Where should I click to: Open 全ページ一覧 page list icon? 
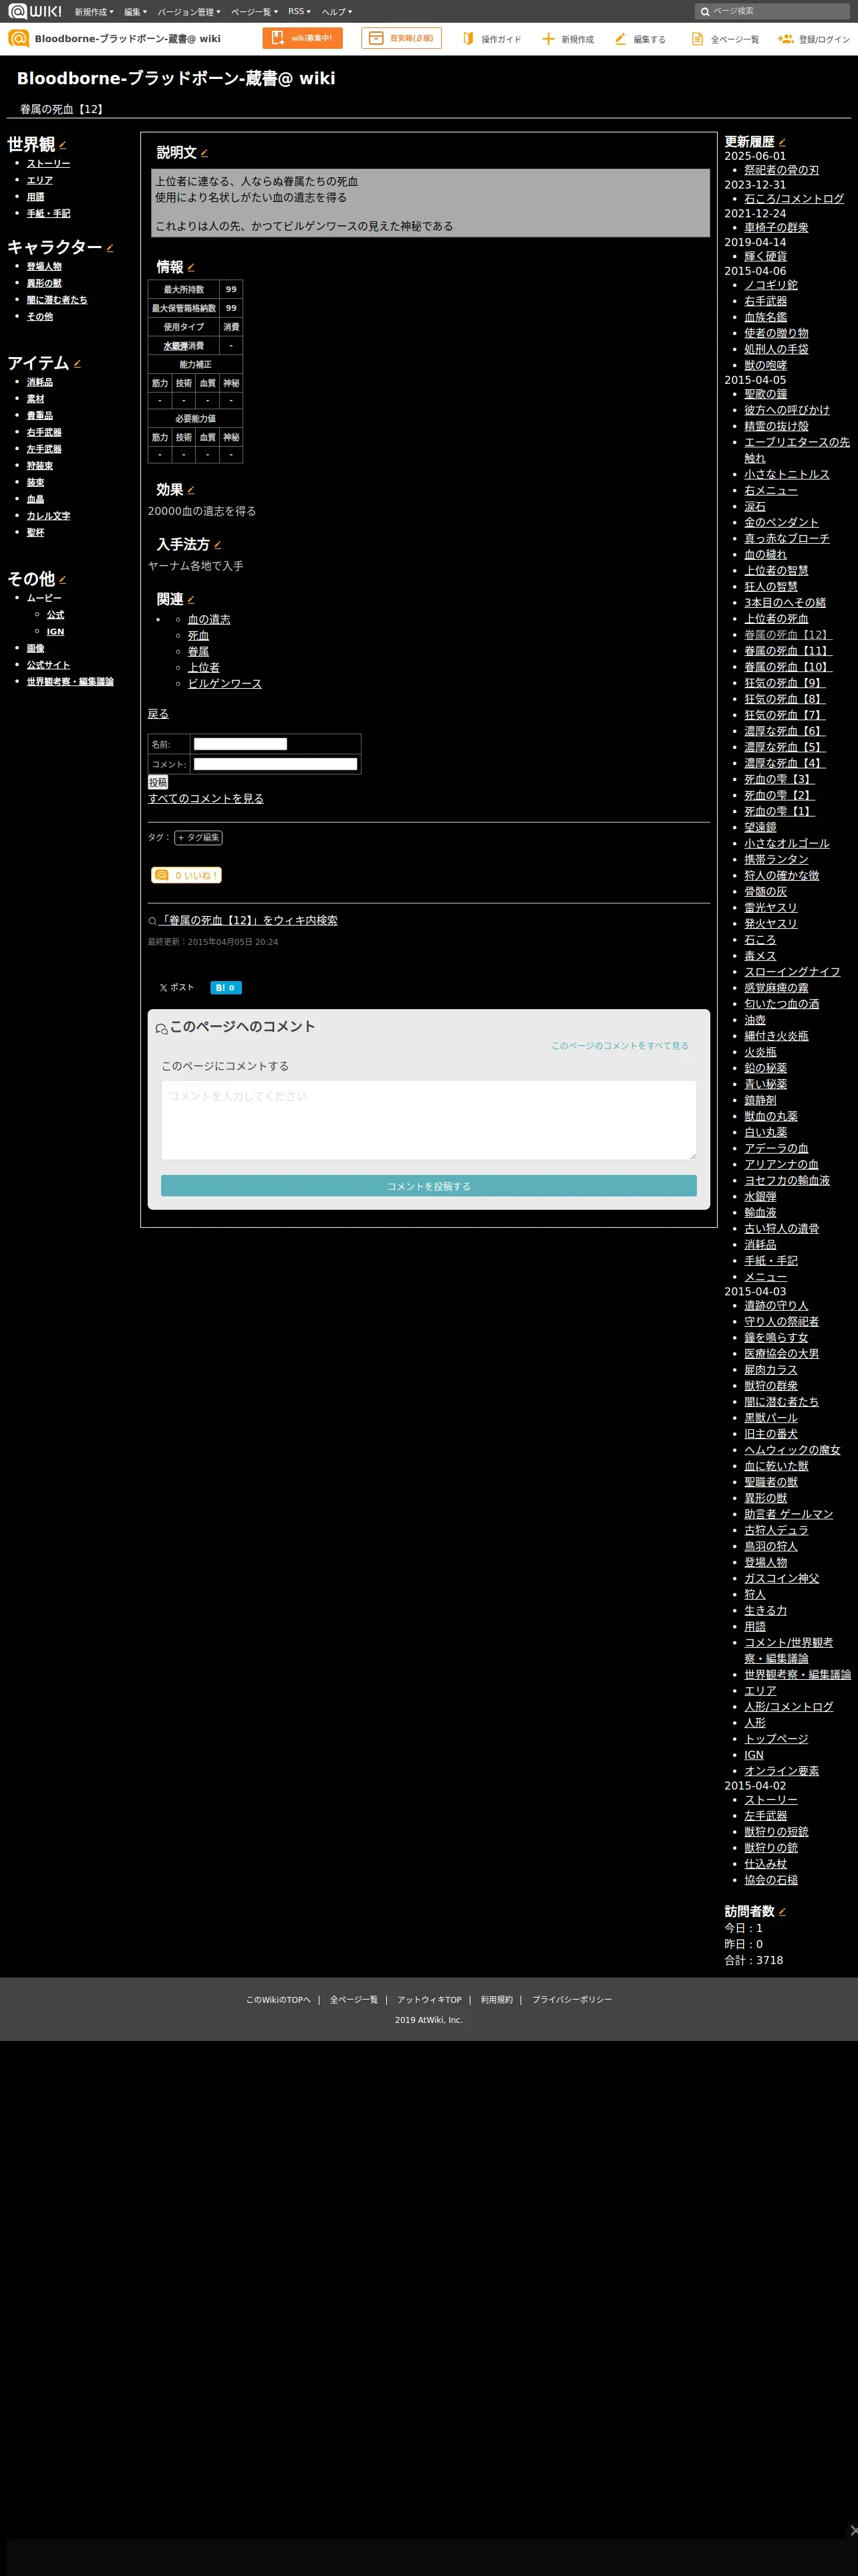point(697,38)
